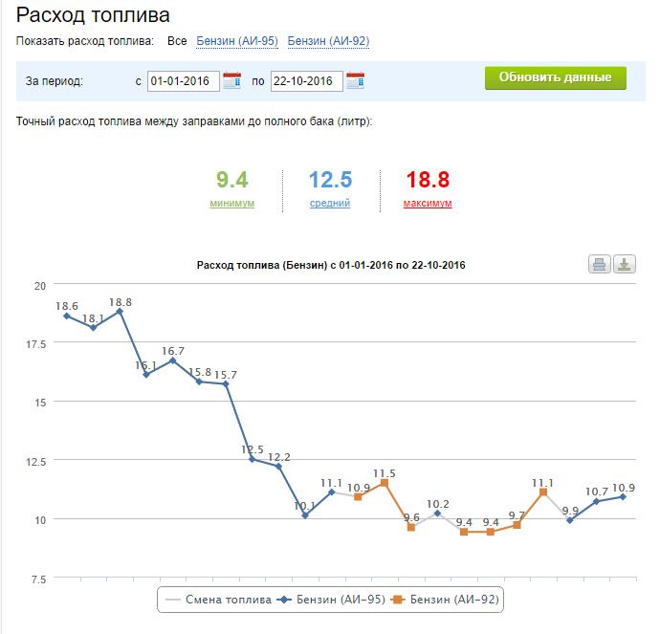Open the минимум consumption link
This screenshot has width=660, height=634.
click(232, 204)
